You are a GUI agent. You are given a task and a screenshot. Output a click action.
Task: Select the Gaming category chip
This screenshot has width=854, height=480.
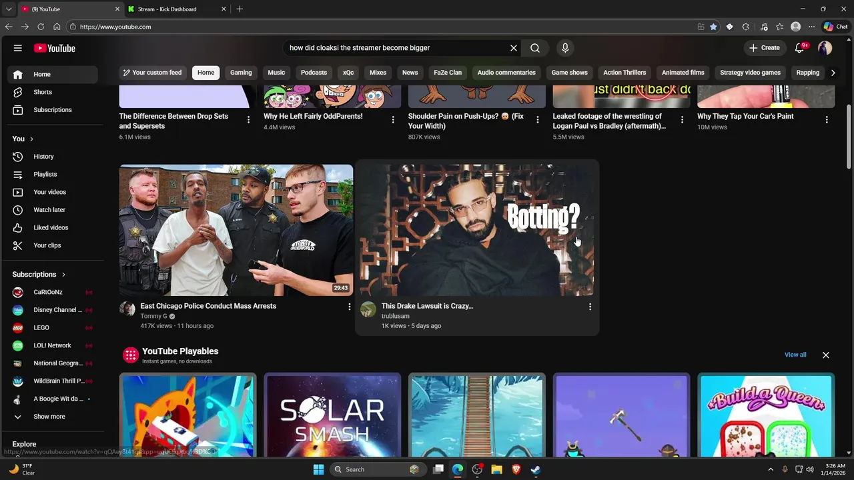[x=241, y=73]
